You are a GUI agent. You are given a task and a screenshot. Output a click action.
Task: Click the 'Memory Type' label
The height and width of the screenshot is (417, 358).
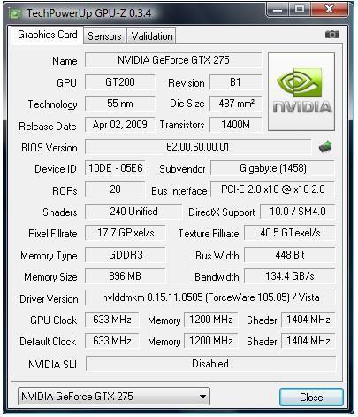click(x=49, y=256)
